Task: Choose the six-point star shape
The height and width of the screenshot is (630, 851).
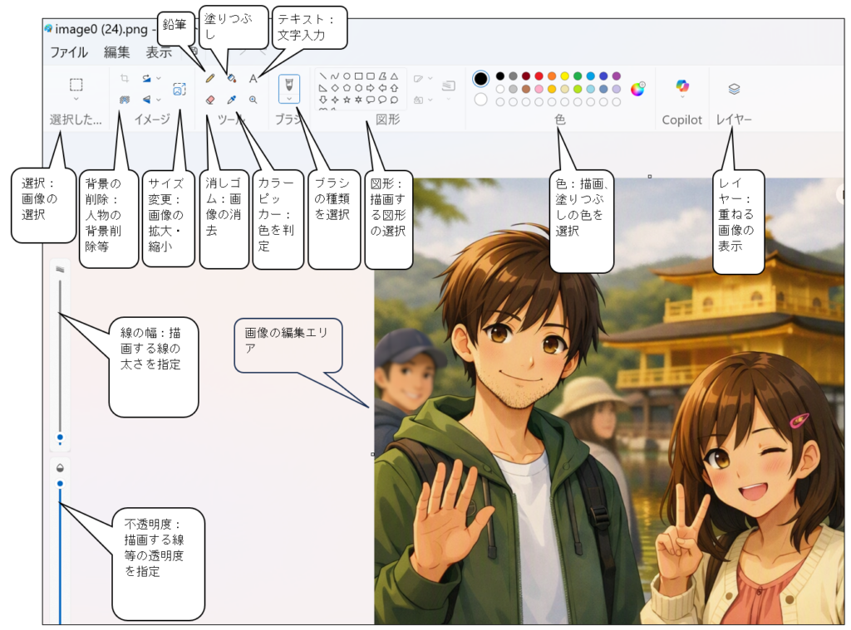Action: [x=359, y=100]
